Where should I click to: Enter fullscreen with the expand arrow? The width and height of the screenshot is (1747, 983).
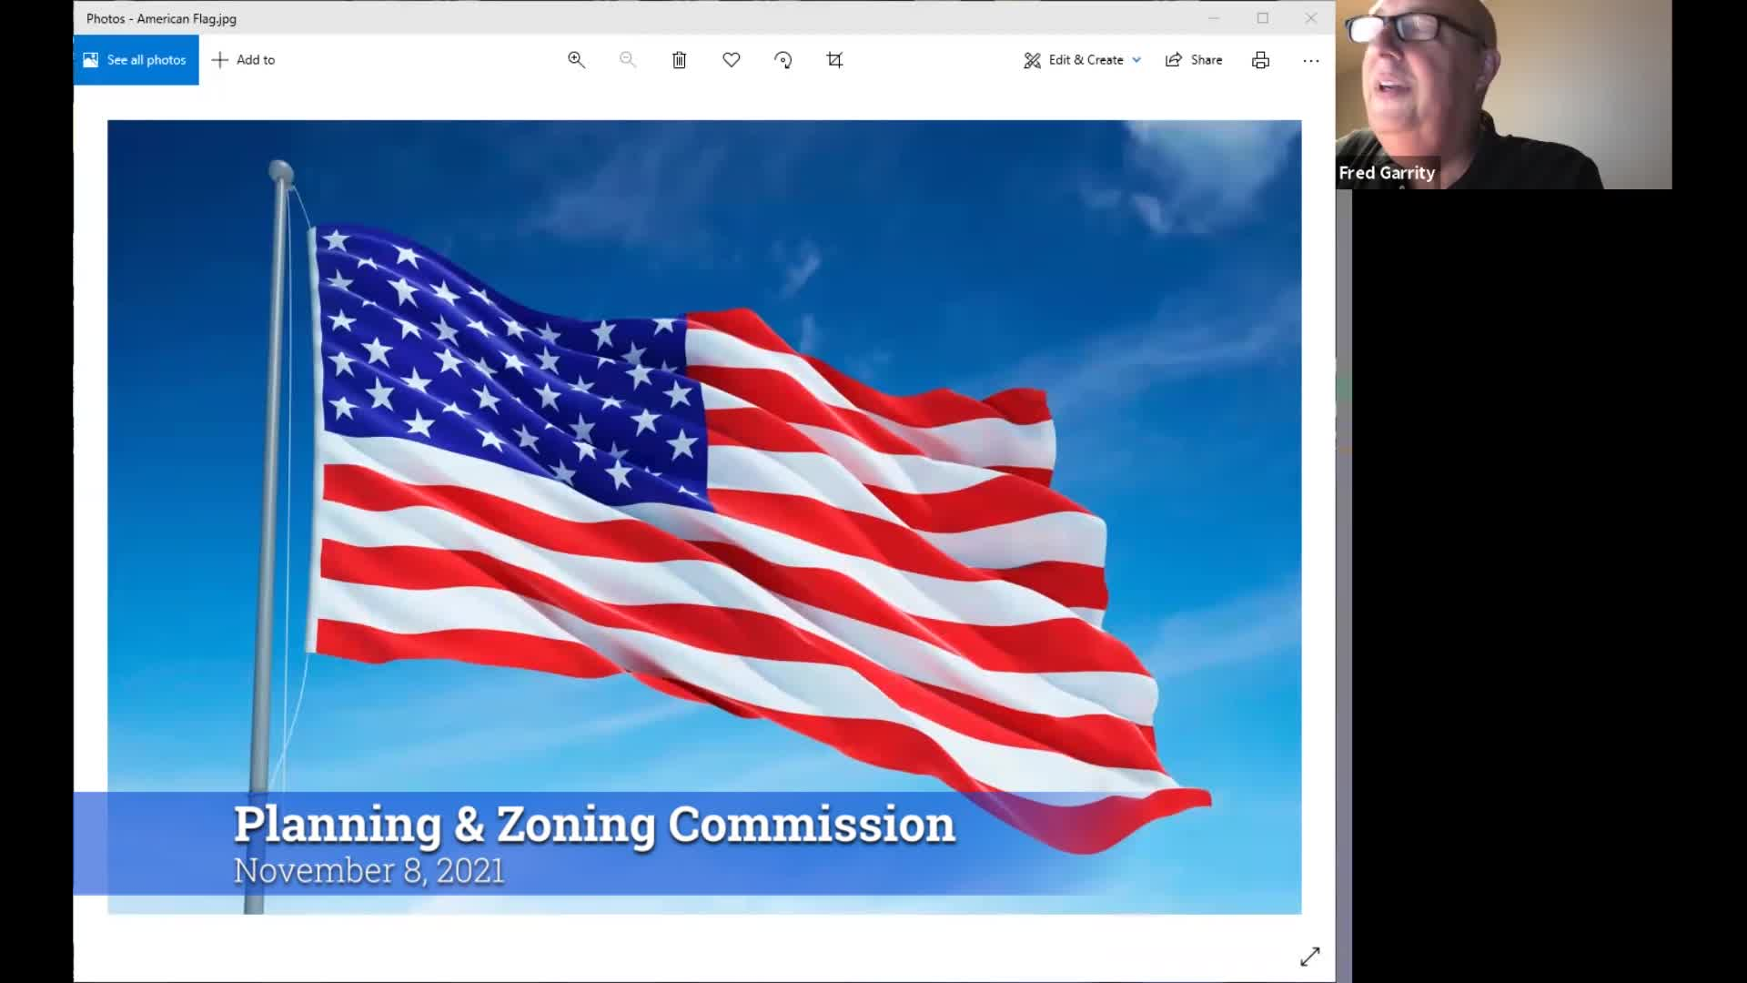coord(1310,957)
